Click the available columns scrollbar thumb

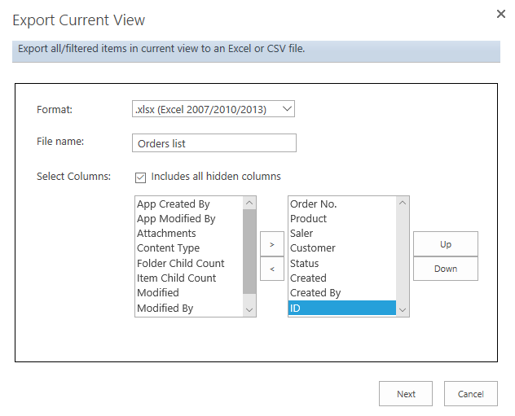click(249, 252)
